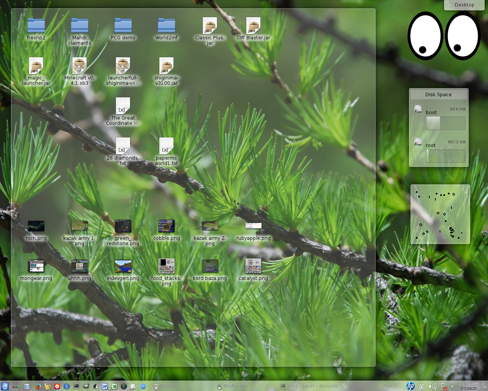488x391 pixels.
Task: Click the pager activity dots in the panel
Action: [x=16, y=386]
